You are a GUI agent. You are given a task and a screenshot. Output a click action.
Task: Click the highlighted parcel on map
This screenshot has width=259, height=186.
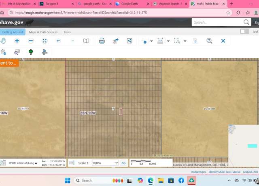(121, 112)
